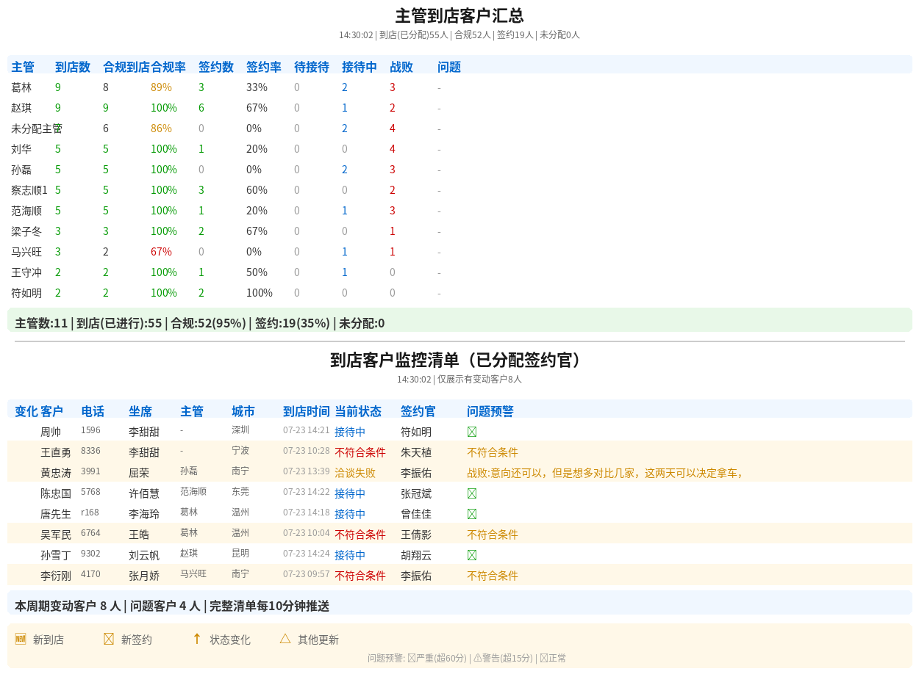919x699 pixels.
Task: Click phone suffix 4170
Action: point(90,574)
